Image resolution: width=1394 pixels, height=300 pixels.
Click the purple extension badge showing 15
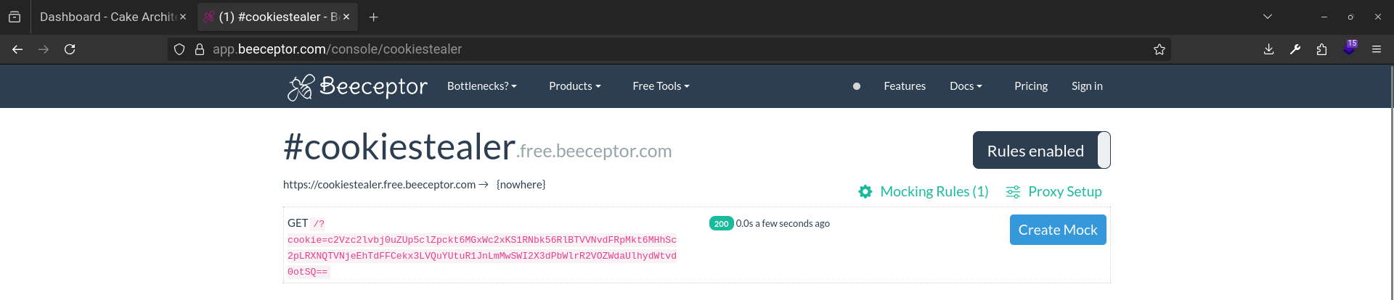pyautogui.click(x=1350, y=48)
